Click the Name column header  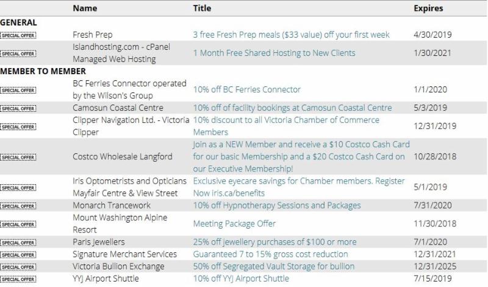tap(85, 9)
